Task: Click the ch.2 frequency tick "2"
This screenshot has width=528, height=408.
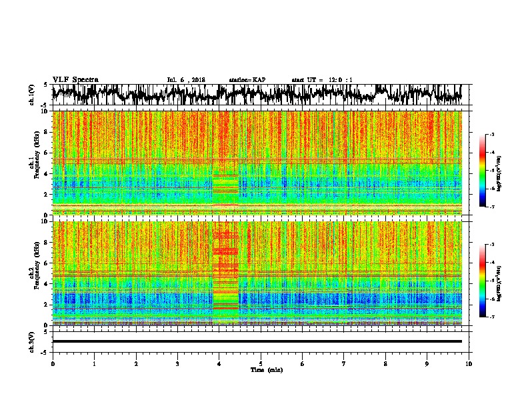Action: [x=46, y=305]
